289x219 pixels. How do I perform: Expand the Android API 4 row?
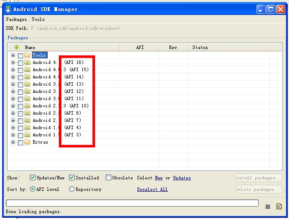coord(13,128)
